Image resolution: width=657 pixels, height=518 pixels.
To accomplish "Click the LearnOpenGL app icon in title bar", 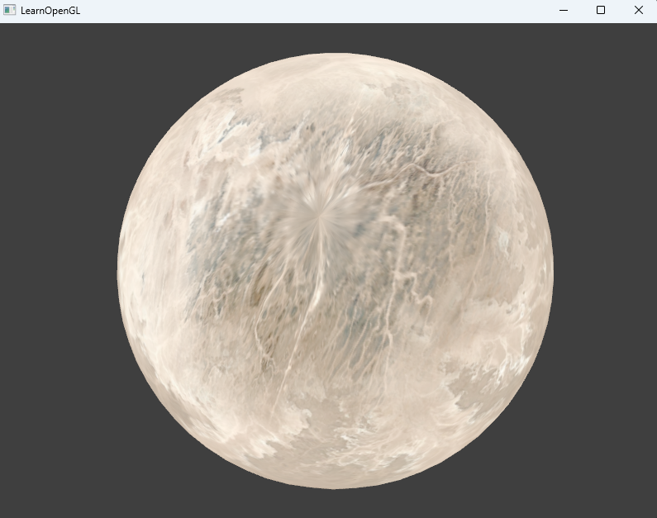I will coord(10,11).
